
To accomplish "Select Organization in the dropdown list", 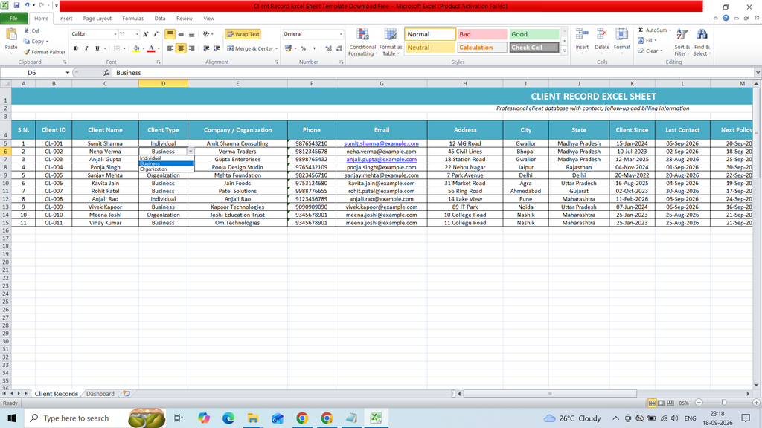I will [166, 169].
